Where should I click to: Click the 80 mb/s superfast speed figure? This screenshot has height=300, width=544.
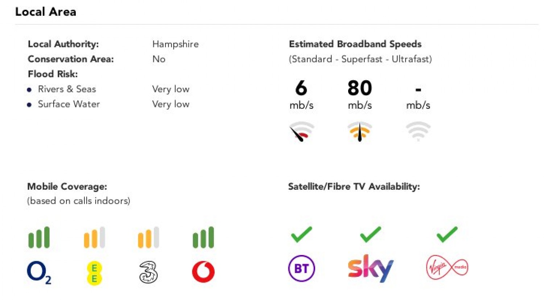359,88
